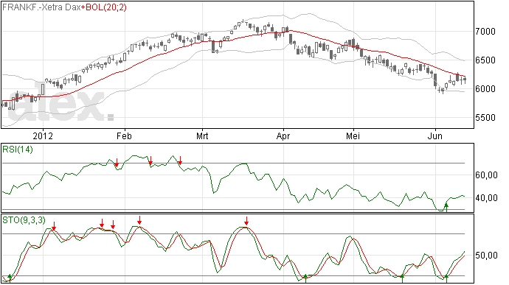Select the RSI(14) panel label
Screen dimensions: 509x285
(x=18, y=149)
